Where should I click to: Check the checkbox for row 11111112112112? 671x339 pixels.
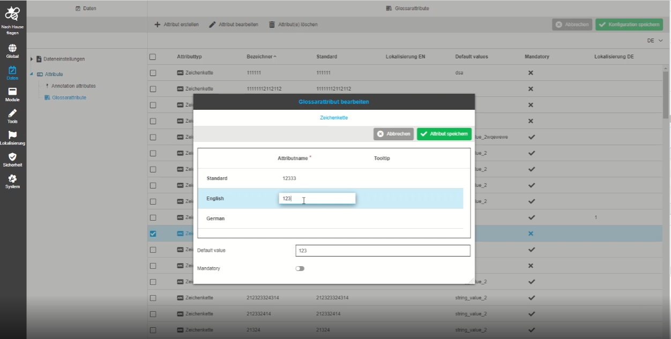[x=153, y=89]
